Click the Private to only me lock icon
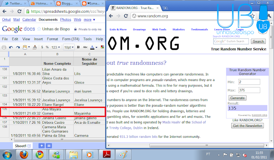Screen dimensions: 274x160 (75, 29)
